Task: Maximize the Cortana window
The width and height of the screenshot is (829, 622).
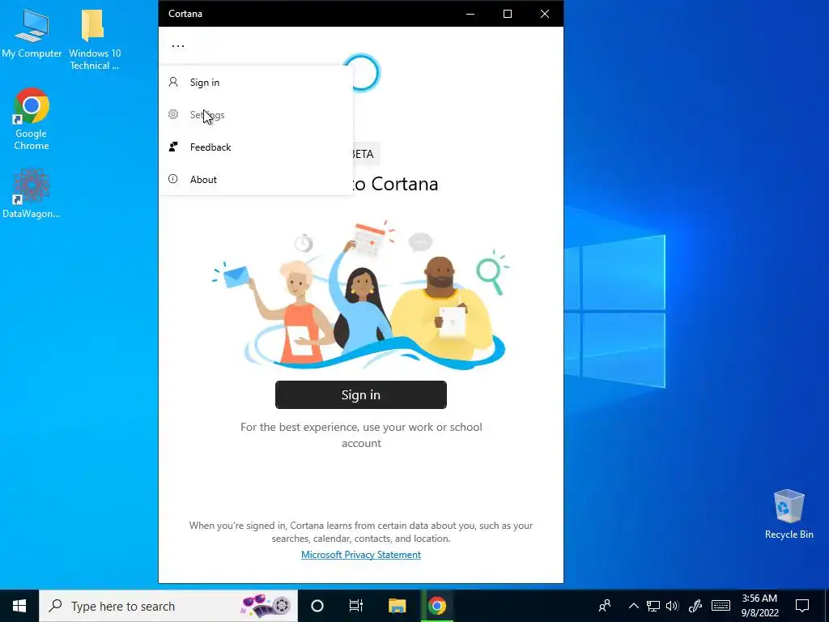Action: point(508,14)
